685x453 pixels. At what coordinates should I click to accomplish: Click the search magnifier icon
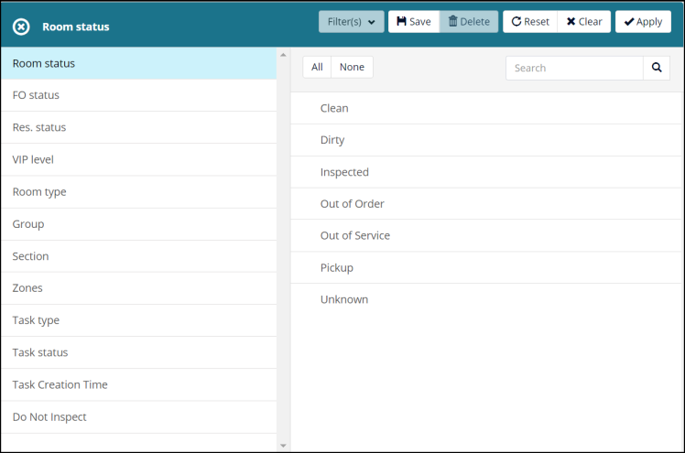657,68
